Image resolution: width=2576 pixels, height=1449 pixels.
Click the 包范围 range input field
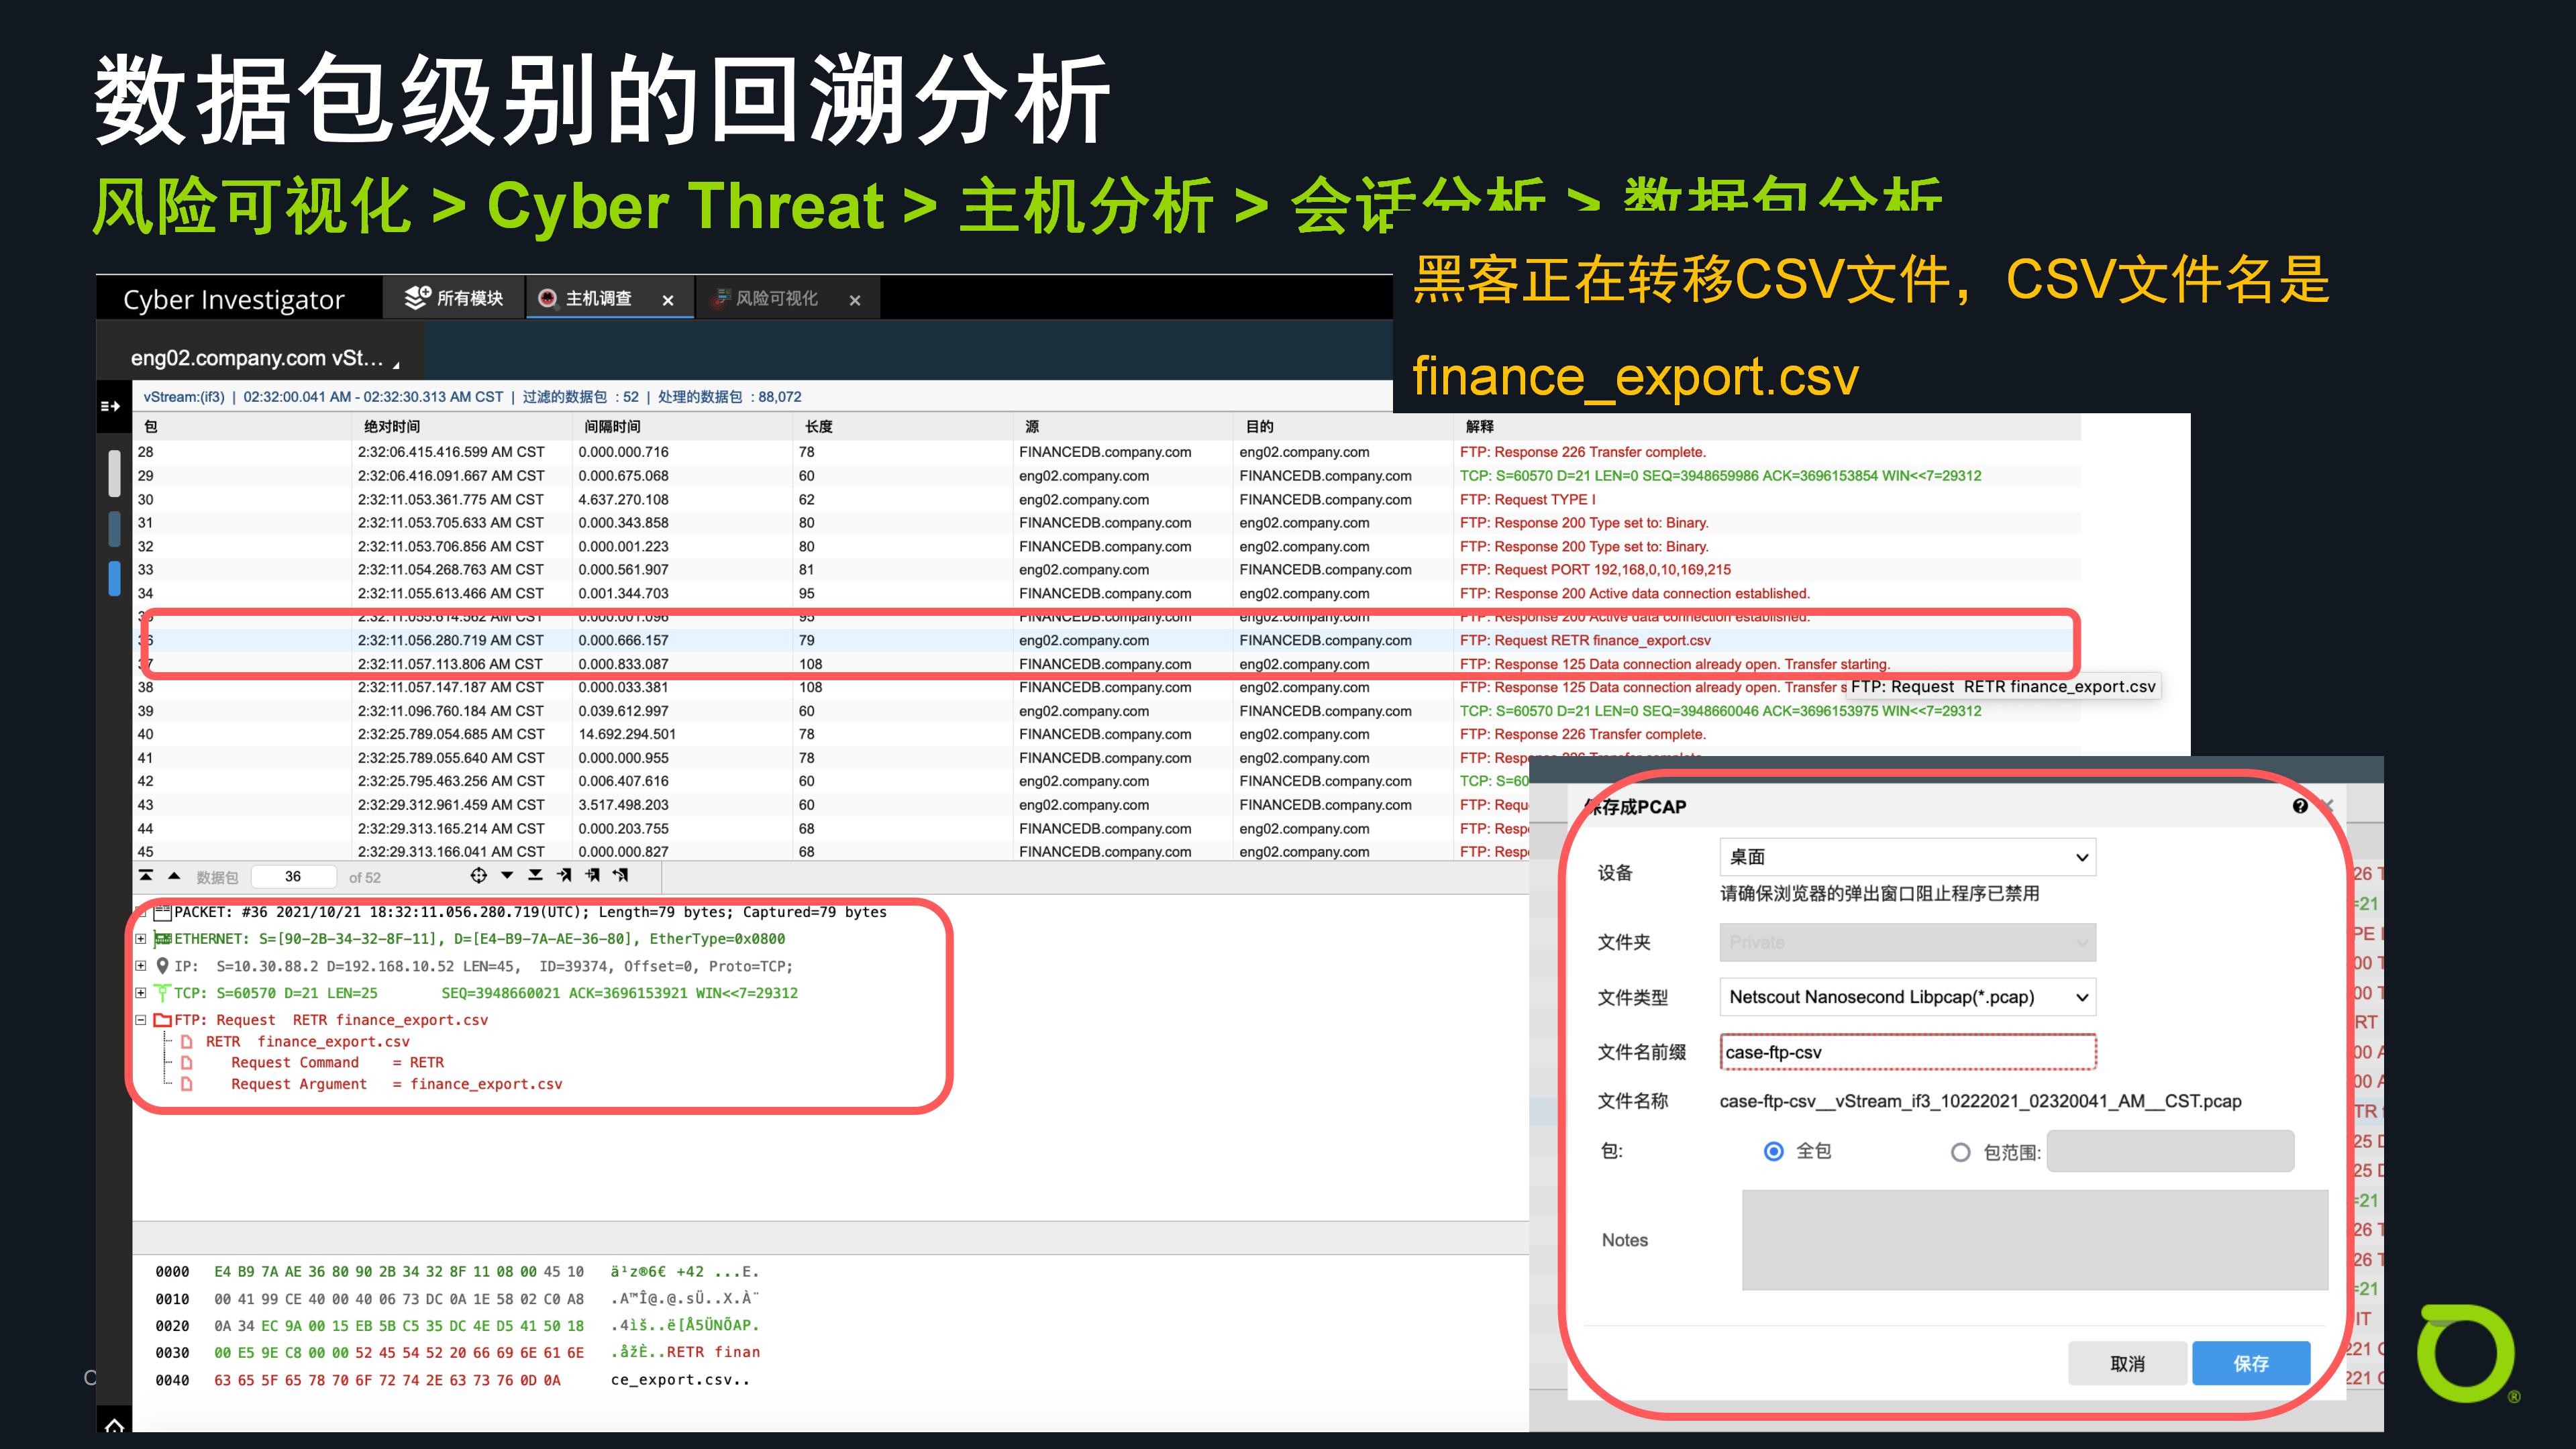coord(2170,1151)
